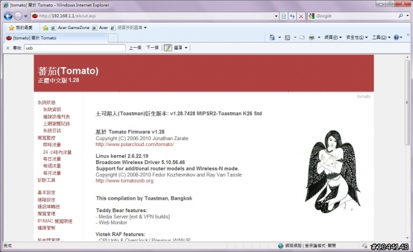Viewport: 413px width, 252px height.
Task: Click the scrollbar down arrow
Action: click(x=407, y=238)
